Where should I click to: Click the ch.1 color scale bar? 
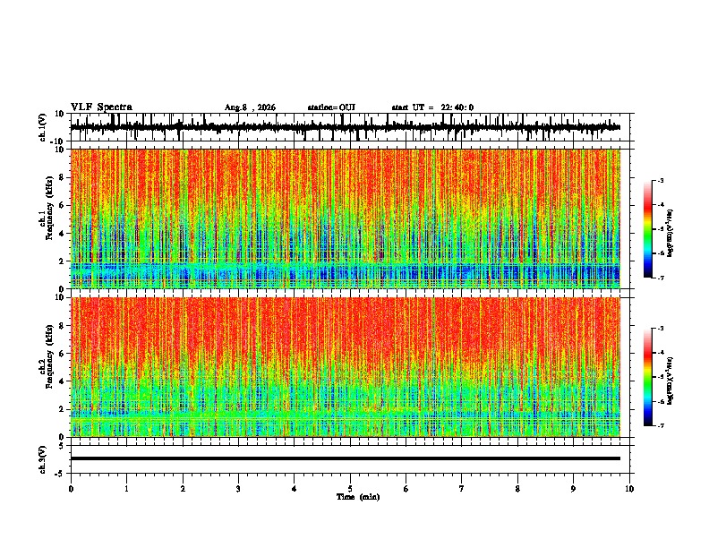point(647,229)
